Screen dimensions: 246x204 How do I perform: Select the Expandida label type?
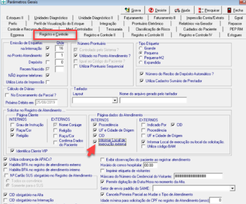coord(141,63)
